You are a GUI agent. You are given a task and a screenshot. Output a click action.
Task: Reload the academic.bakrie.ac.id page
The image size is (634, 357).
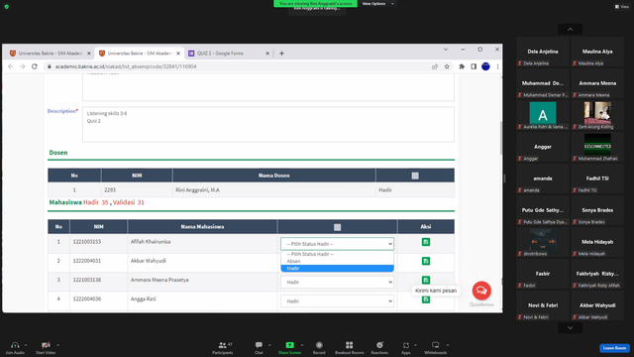35,66
